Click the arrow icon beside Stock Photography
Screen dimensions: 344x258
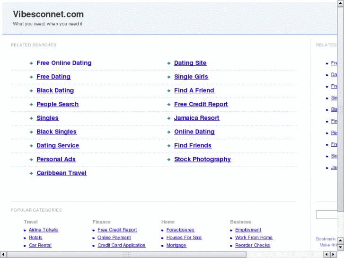(x=169, y=160)
